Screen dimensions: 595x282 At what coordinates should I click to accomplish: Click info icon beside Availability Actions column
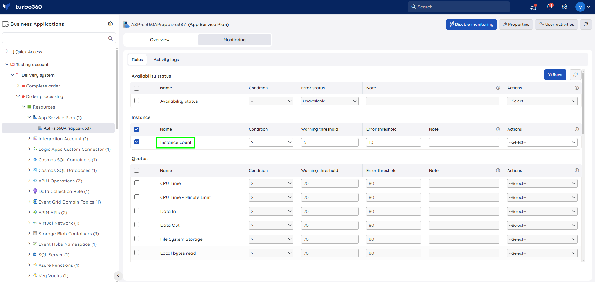pos(577,88)
